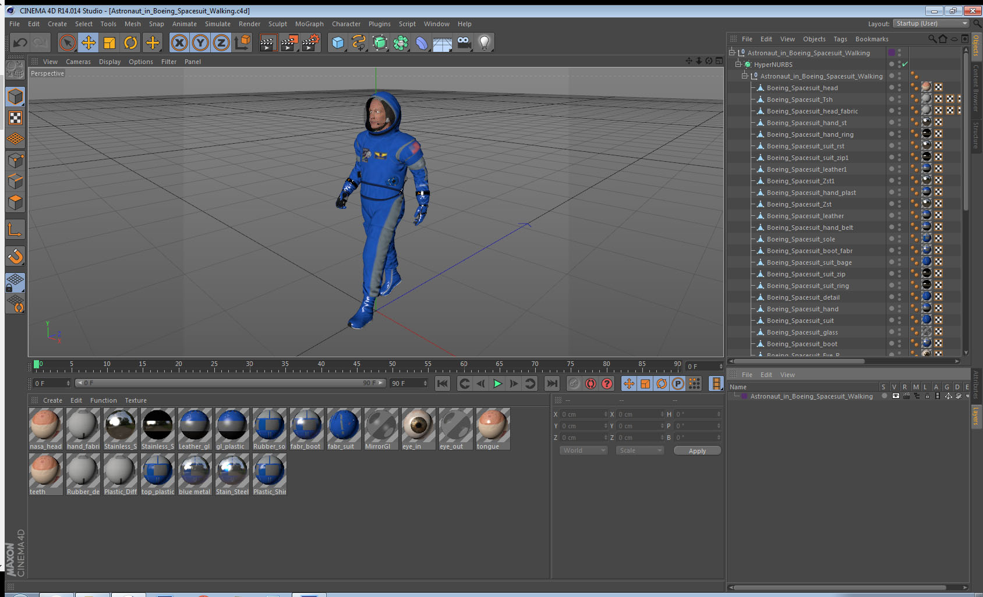Select the Scale tool
This screenshot has width=983, height=597.
109,42
